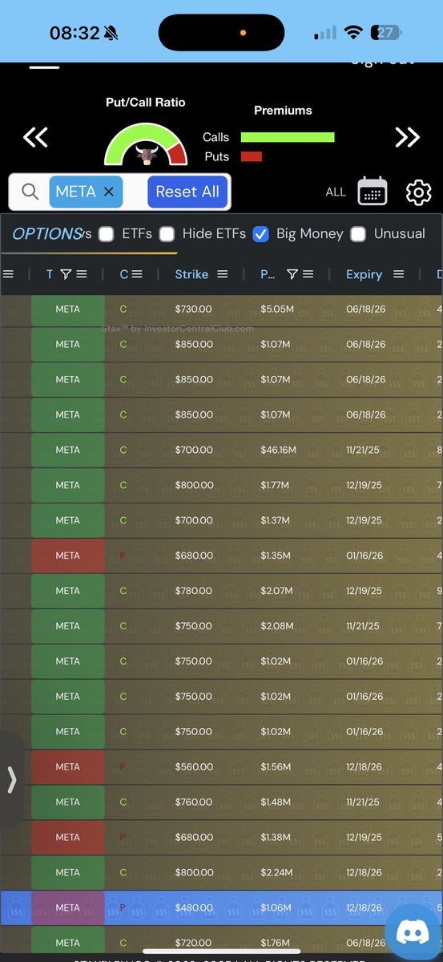
Task: Click the $1.56M premium cell
Action: click(276, 767)
